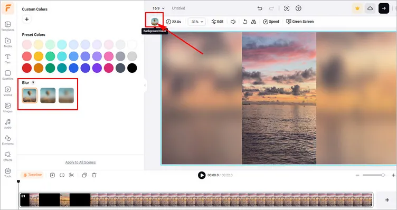Screen dimensions: 397x210
Task: Open the Media sidebar panel
Action: tap(8, 43)
